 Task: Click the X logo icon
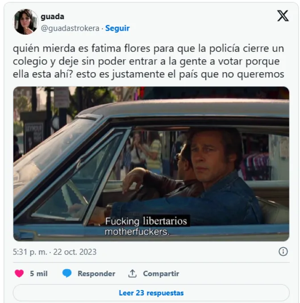point(283,16)
